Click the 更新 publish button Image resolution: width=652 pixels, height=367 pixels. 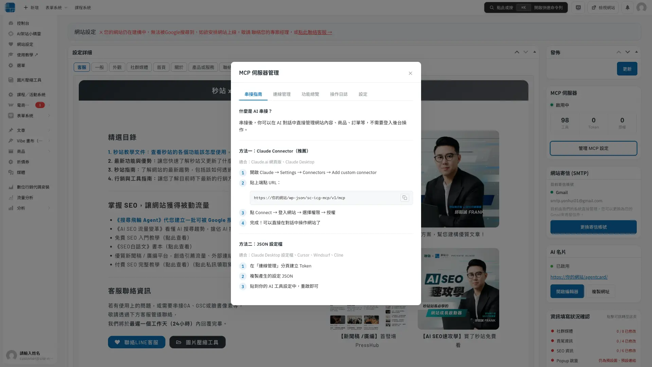coord(627,69)
